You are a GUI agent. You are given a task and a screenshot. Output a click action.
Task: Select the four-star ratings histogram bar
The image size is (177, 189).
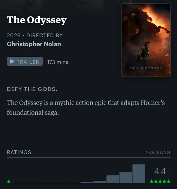click(113, 179)
